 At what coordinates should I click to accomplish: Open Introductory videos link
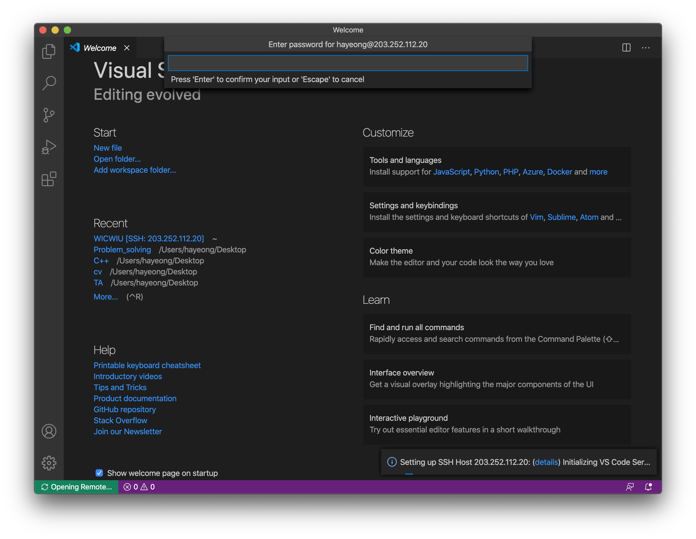point(128,376)
